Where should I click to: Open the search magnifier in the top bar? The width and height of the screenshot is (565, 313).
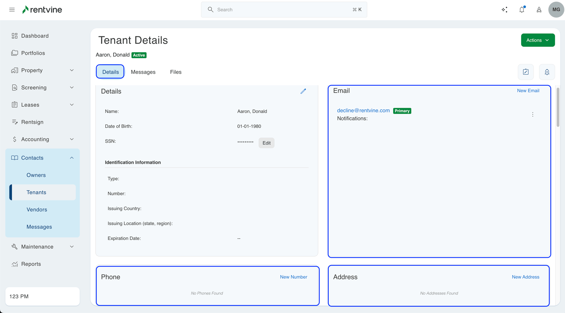[210, 10]
